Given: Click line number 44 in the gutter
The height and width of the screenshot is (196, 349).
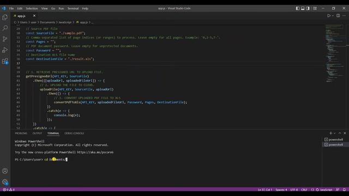Looking at the screenshot, I should coord(18,94).
